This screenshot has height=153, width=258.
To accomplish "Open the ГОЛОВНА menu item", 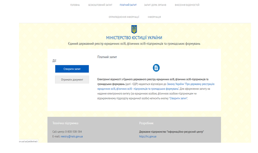I will (75, 5).
